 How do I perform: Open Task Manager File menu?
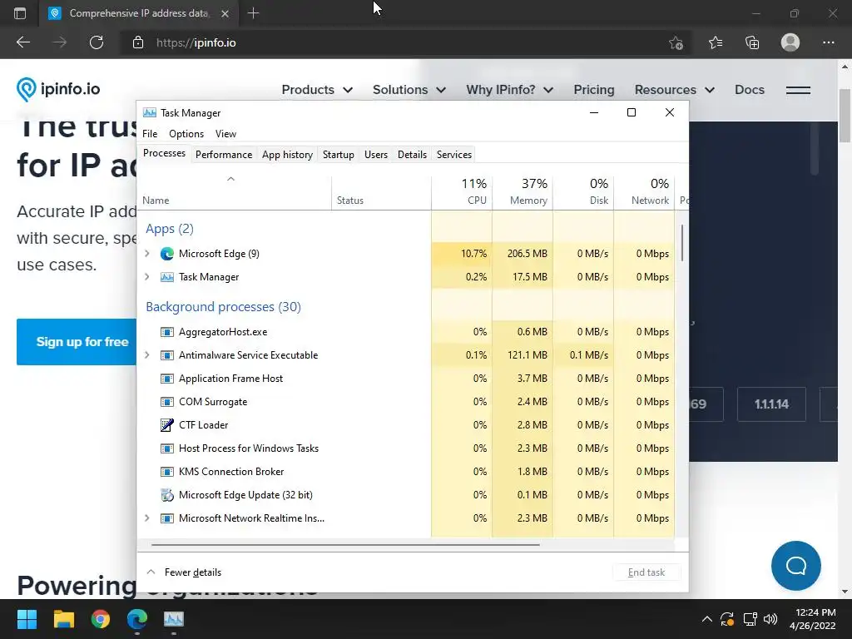point(150,134)
